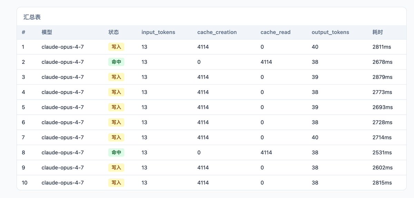Click the 2811ms duration cell
The width and height of the screenshot is (414, 198).
(382, 47)
